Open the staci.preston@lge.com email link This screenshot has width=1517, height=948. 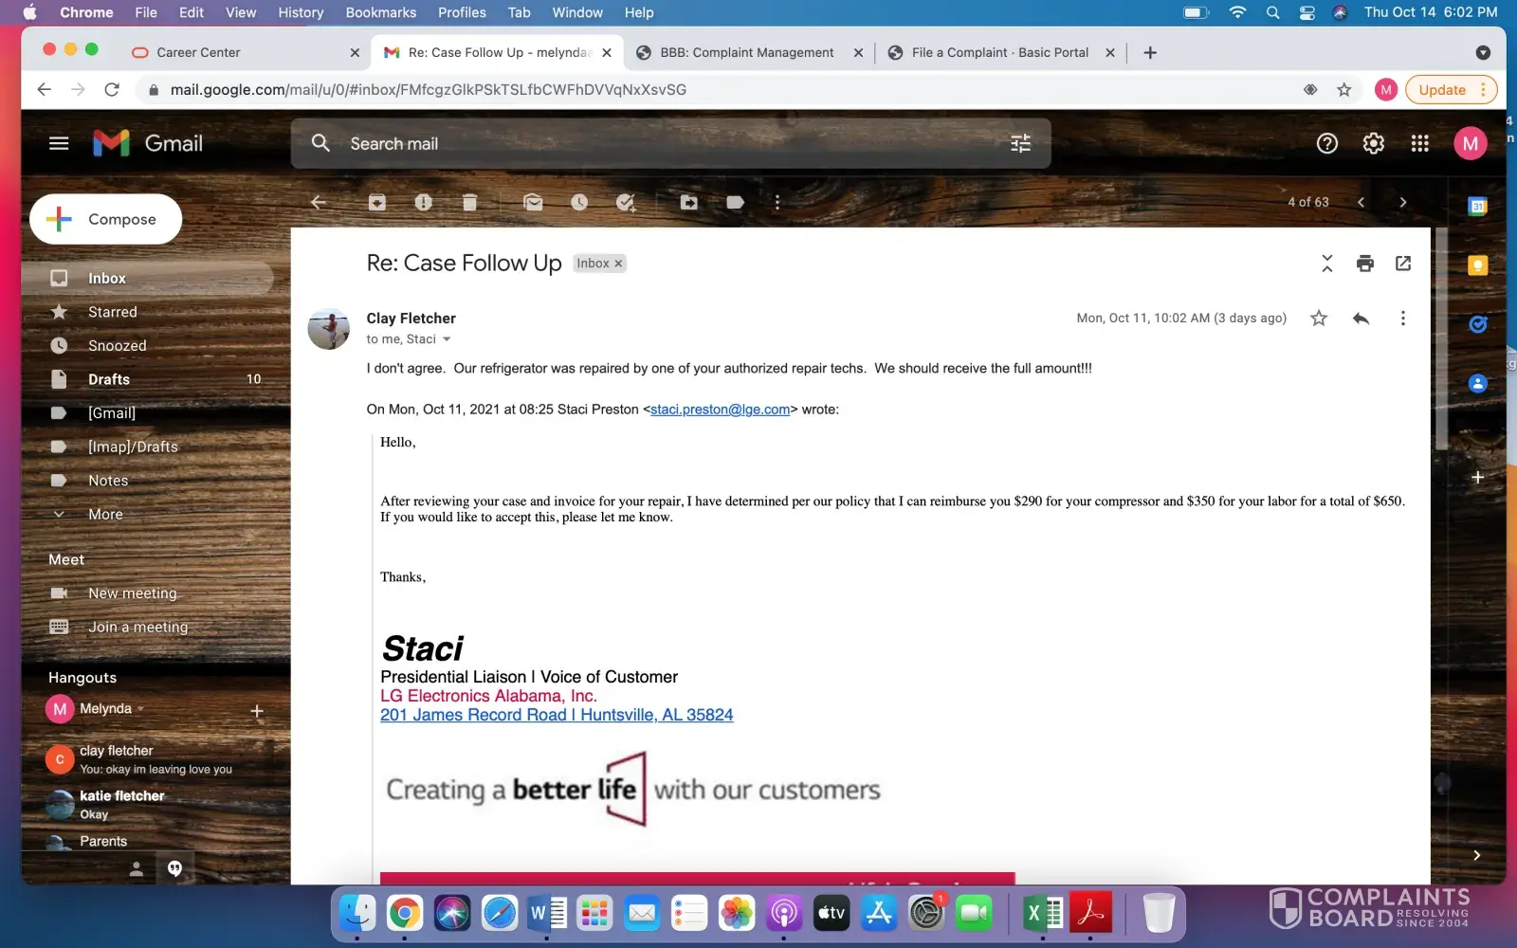(720, 410)
